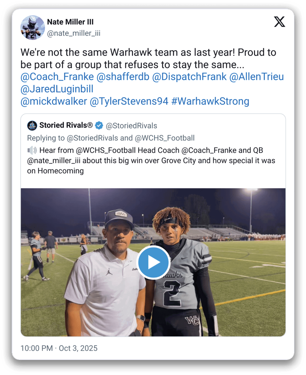Click the Storied Rivals display name
This screenshot has height=375, width=306.
[66, 126]
